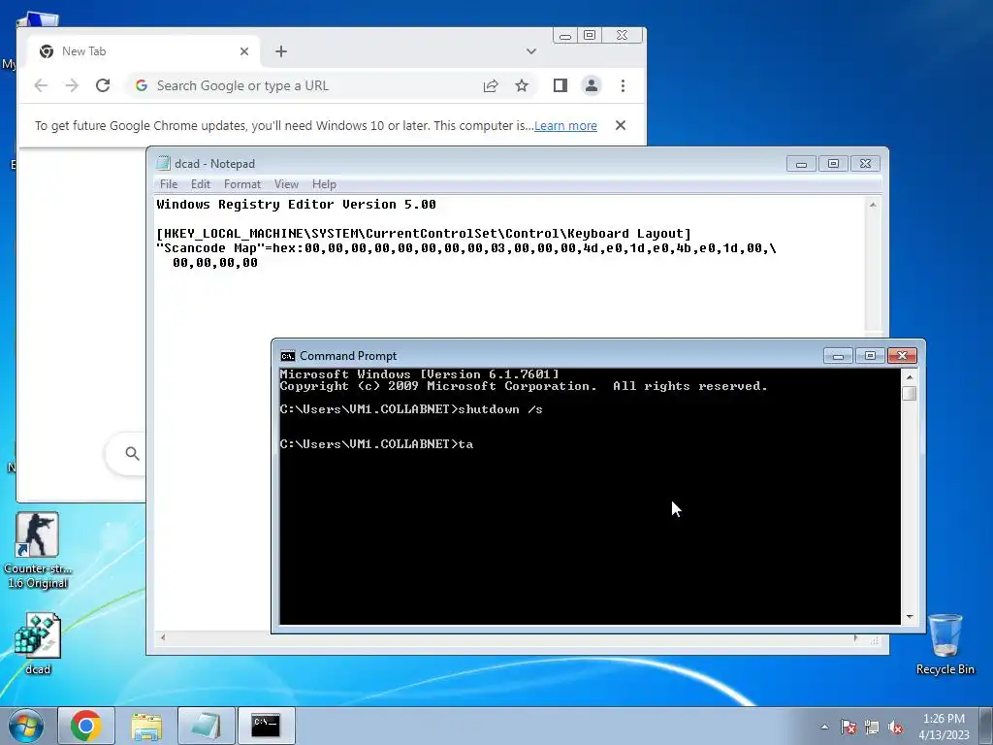The height and width of the screenshot is (745, 993).
Task: Close the New Tab tab
Action: [244, 51]
